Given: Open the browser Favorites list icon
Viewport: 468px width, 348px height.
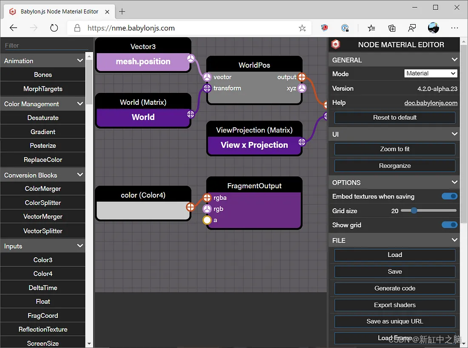Looking at the screenshot, I should click(371, 28).
